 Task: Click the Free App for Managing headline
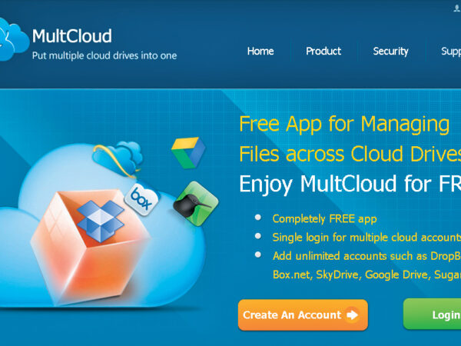pos(344,125)
